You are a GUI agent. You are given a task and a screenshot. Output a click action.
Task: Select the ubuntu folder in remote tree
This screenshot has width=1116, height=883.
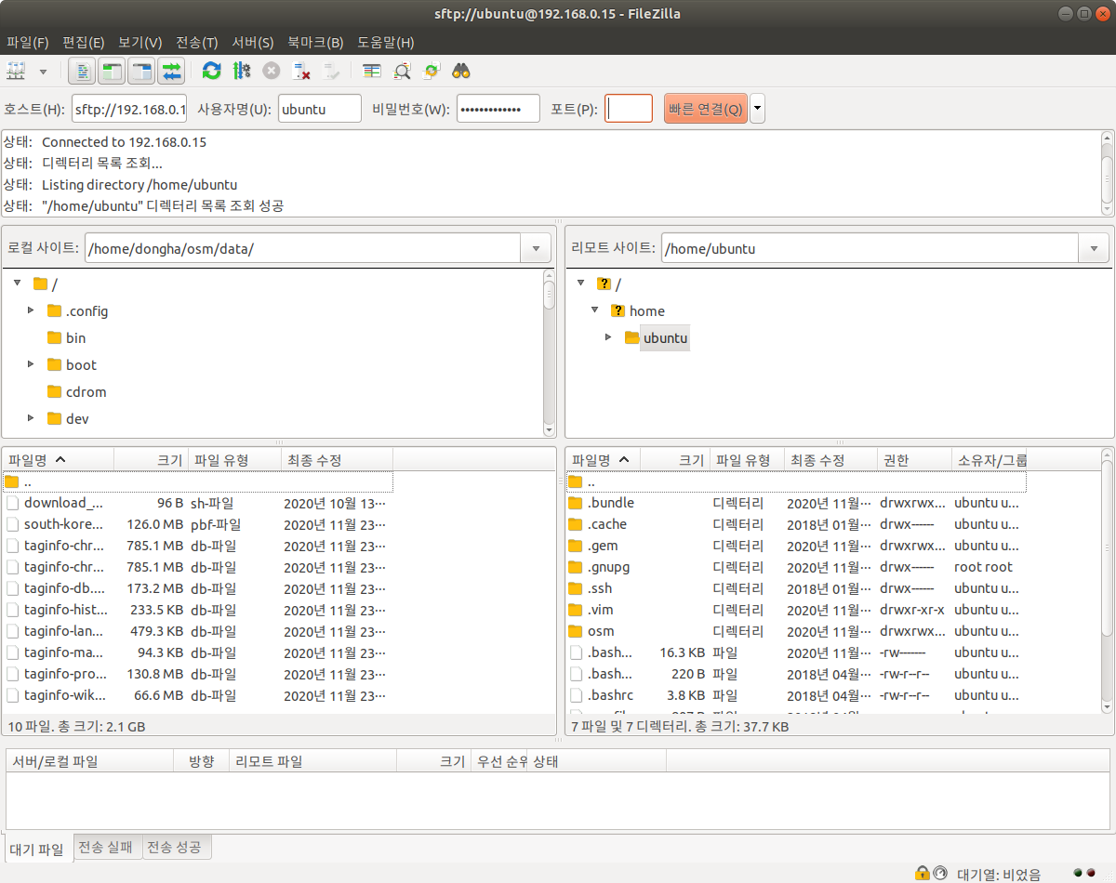pos(665,337)
